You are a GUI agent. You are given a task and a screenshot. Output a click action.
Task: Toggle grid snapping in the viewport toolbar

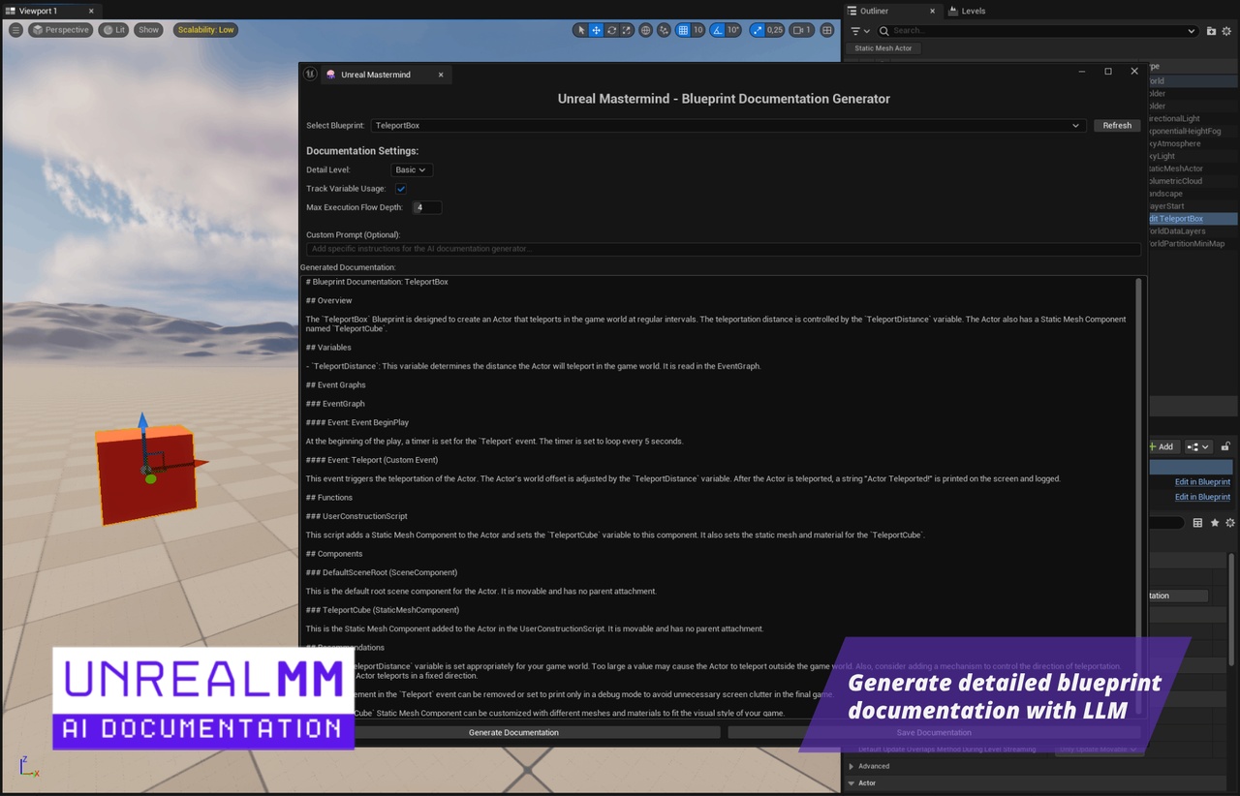coord(683,30)
